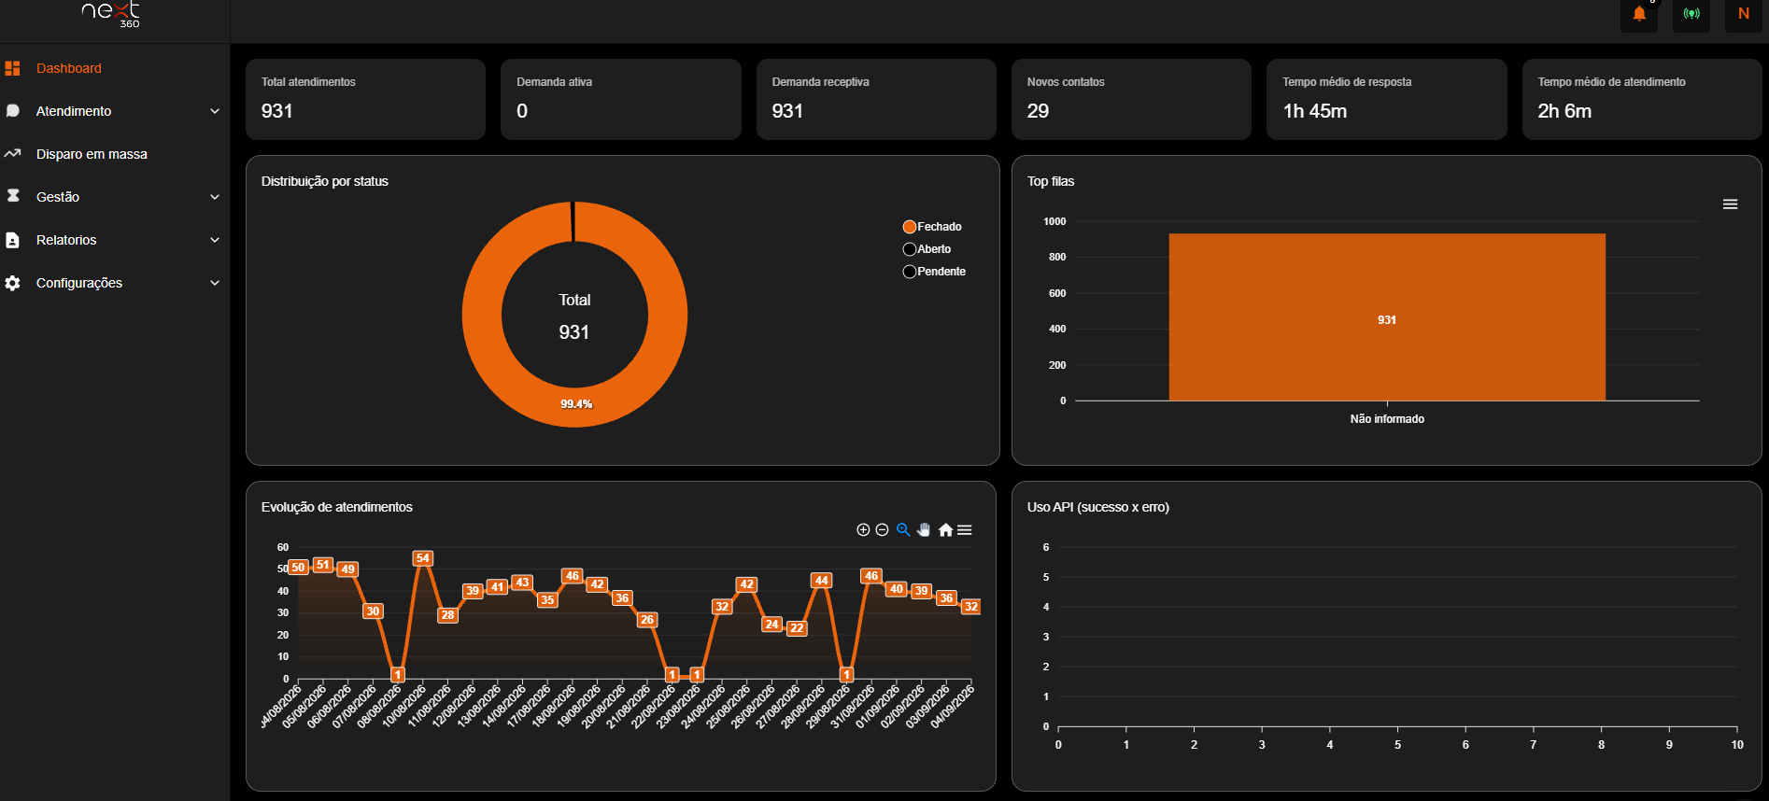Click the 99.4% donut label
The height and width of the screenshot is (801, 1769).
click(576, 404)
